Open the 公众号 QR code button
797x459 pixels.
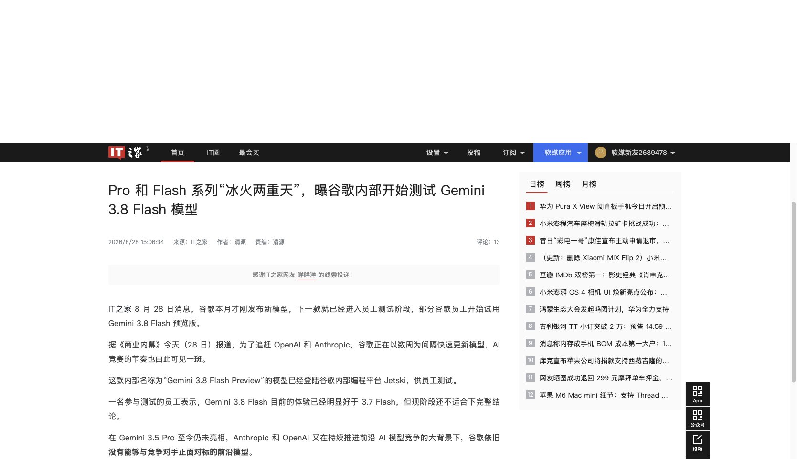click(x=698, y=418)
